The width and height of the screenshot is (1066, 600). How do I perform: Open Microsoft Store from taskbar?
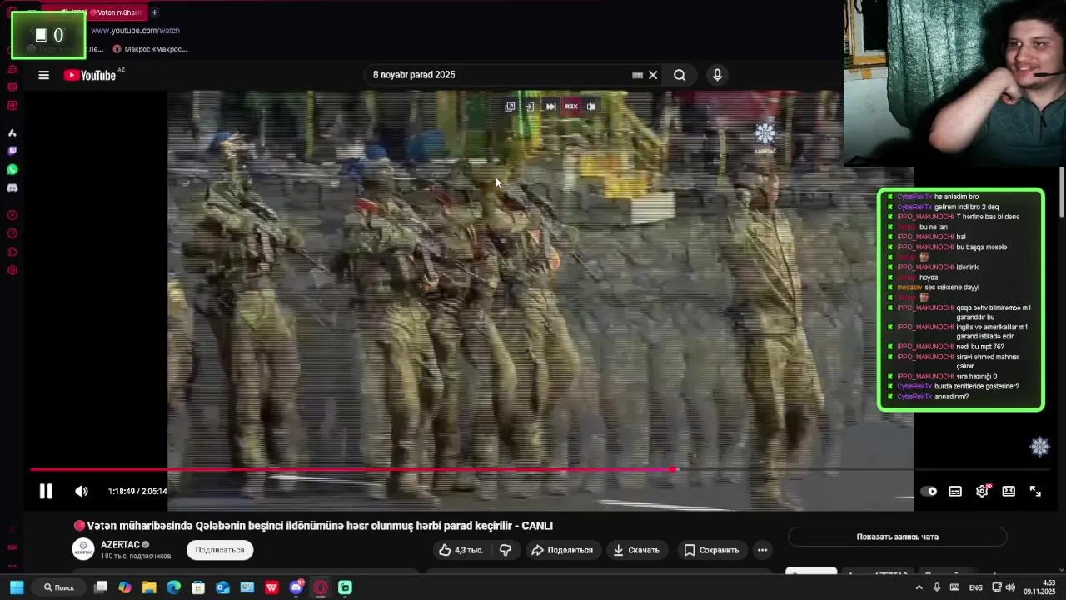(x=198, y=587)
